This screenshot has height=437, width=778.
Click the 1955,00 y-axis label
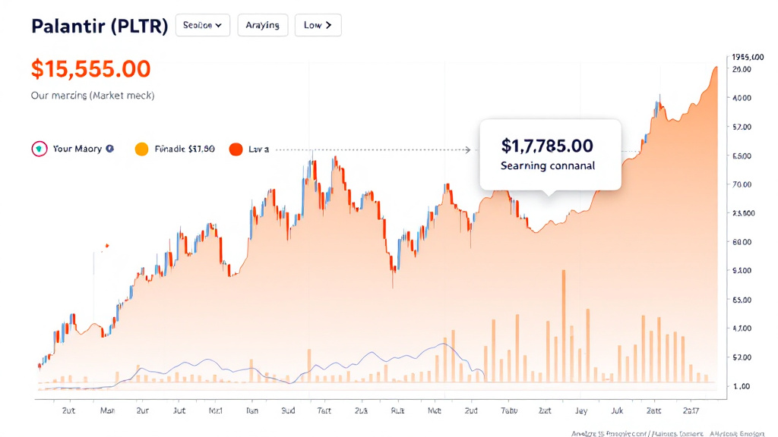click(748, 58)
